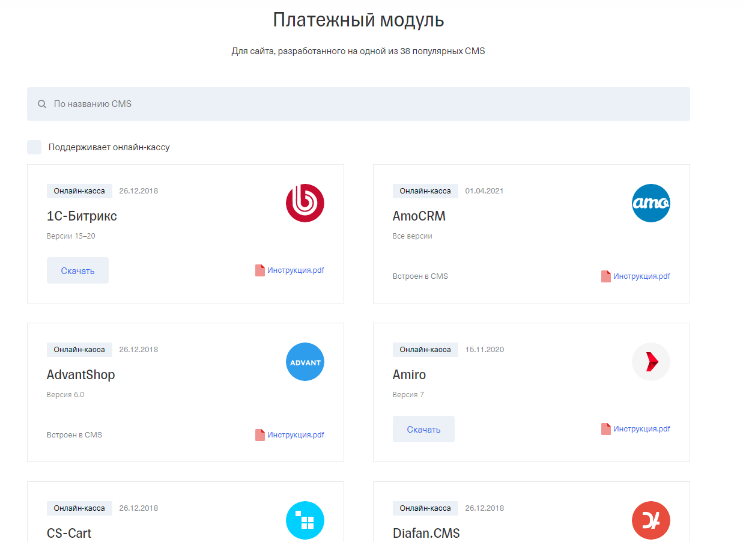743x542 pixels.
Task: Select the AdvantShop card title
Action: [x=80, y=375]
